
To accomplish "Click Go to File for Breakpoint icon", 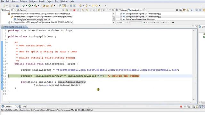I will click(188, 10).
